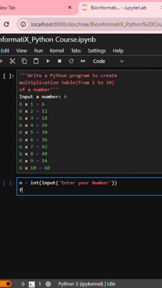Click Python 3 (ipykernel) | Idle status
Image resolution: width=162 pixels, height=288 pixels.
(x=87, y=284)
